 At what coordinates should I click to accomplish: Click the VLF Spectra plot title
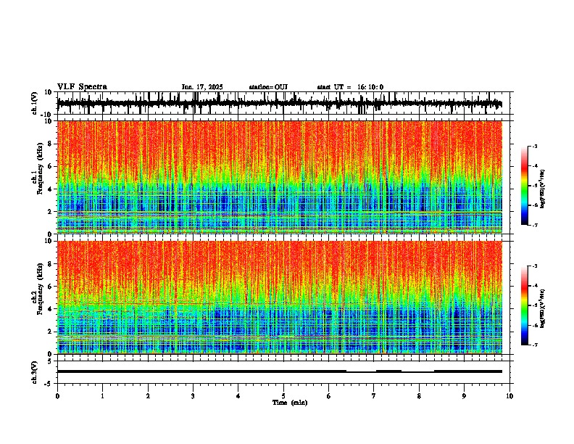[x=82, y=87]
